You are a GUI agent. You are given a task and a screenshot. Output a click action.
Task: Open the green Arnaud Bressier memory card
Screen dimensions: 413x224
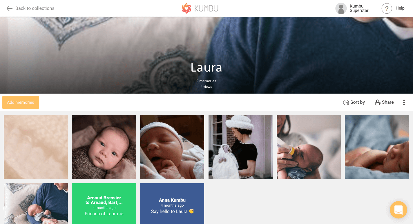104,203
